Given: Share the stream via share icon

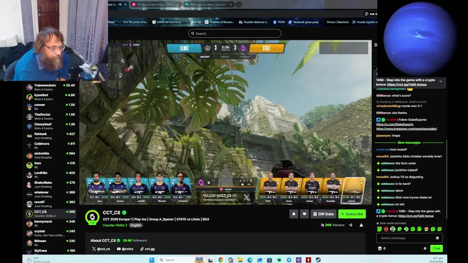Looking at the screenshot, I should (x=351, y=225).
